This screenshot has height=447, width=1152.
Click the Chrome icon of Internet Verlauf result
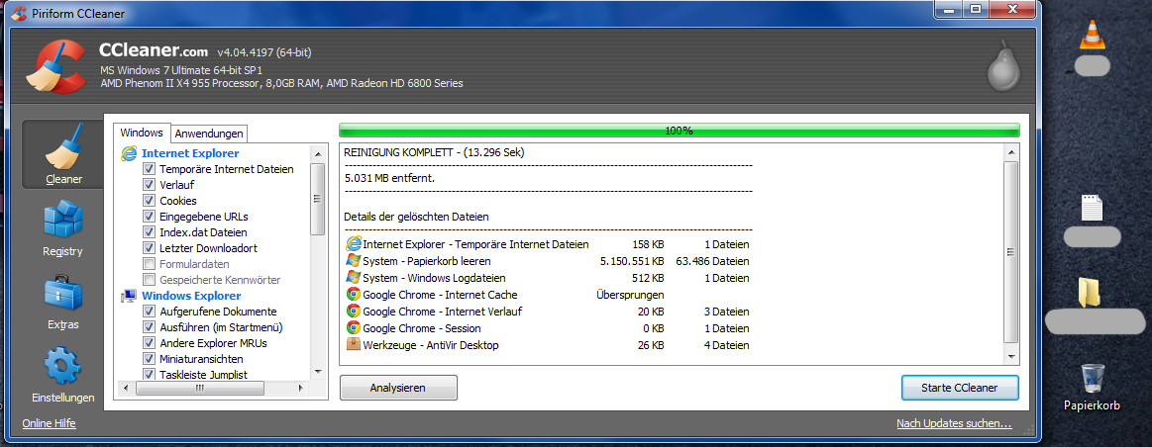pos(353,312)
